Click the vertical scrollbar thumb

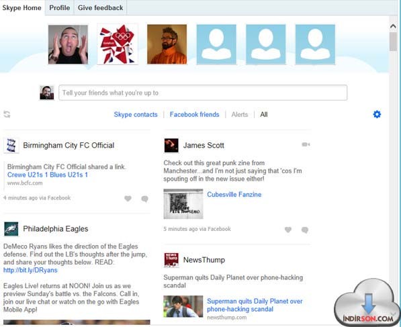click(x=393, y=42)
